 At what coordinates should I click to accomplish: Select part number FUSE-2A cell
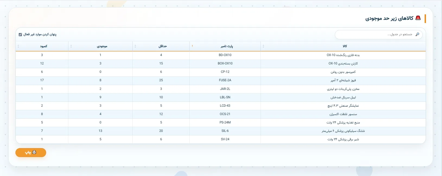[x=225, y=80]
